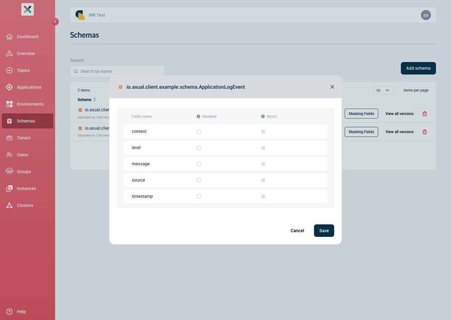Save the masking field changes
Image resolution: width=451 pixels, height=320 pixels.
324,231
